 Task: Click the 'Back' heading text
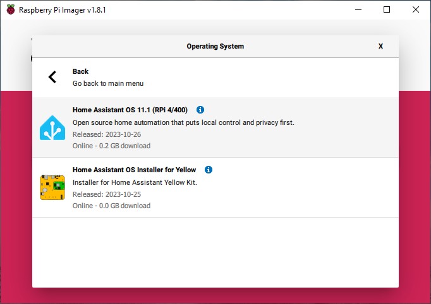tap(80, 71)
